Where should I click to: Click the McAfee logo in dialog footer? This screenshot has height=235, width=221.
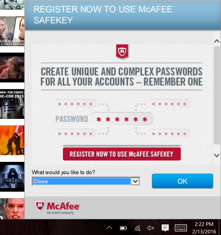(x=57, y=208)
